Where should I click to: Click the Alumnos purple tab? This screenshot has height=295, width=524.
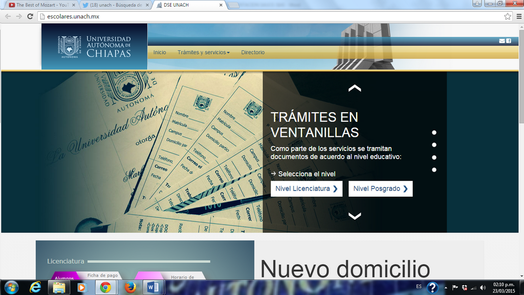(x=64, y=276)
